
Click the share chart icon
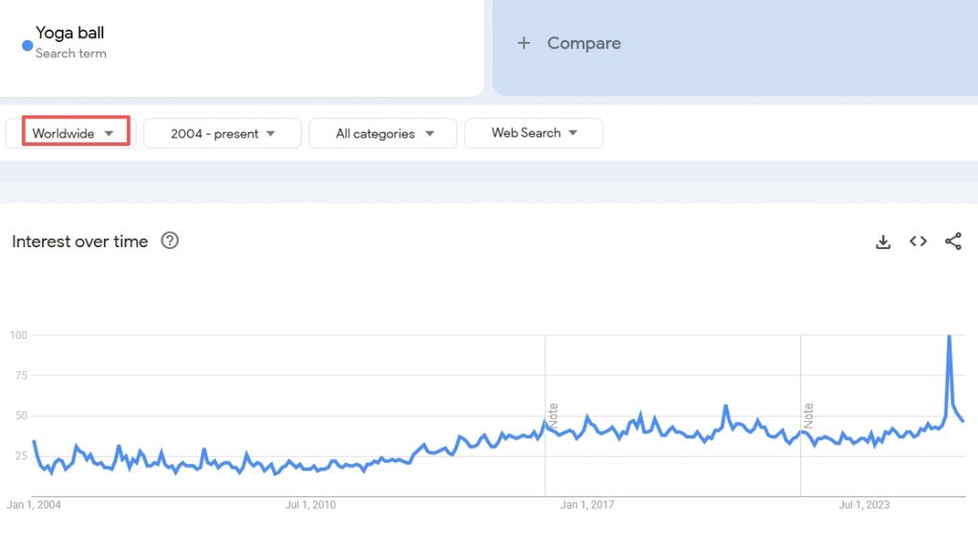click(x=953, y=241)
